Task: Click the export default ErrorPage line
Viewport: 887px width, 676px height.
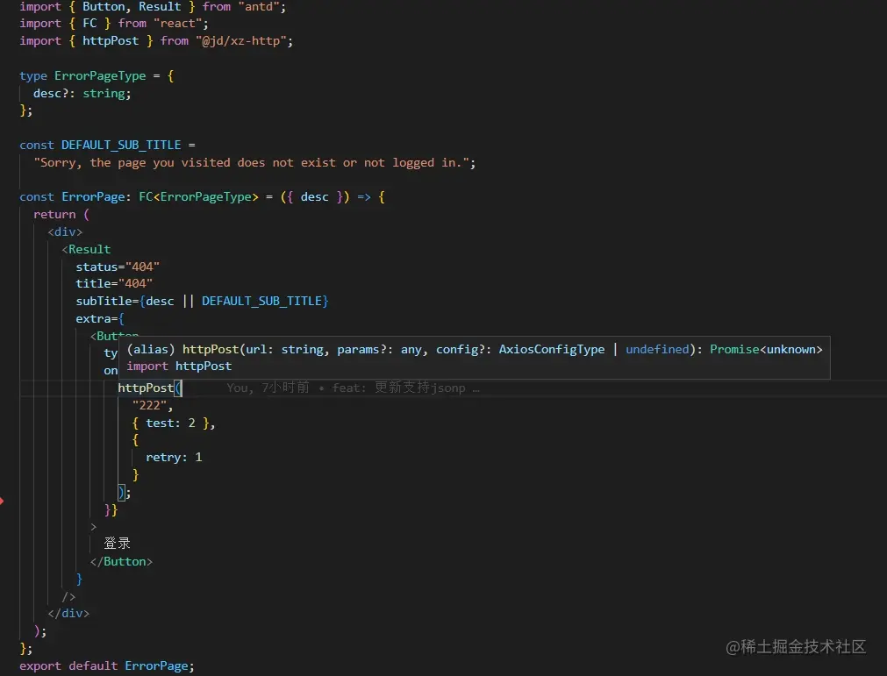Action: tap(107, 665)
